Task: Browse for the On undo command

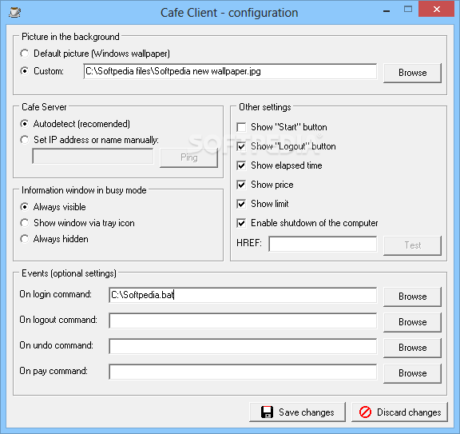Action: coord(412,348)
